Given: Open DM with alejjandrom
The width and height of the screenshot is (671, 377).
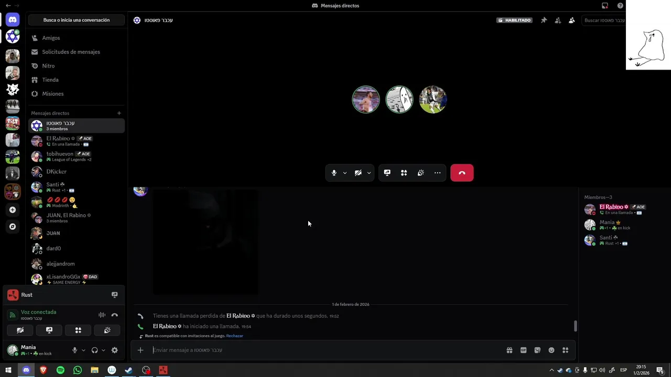Looking at the screenshot, I should click(77, 263).
